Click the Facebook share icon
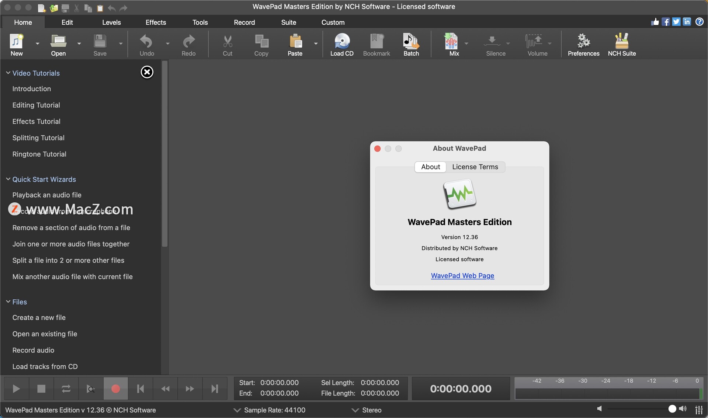The image size is (708, 418). coord(666,22)
